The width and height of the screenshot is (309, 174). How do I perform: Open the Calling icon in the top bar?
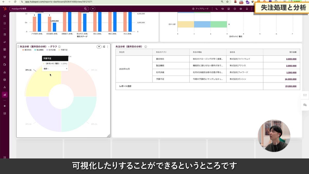point(217,9)
